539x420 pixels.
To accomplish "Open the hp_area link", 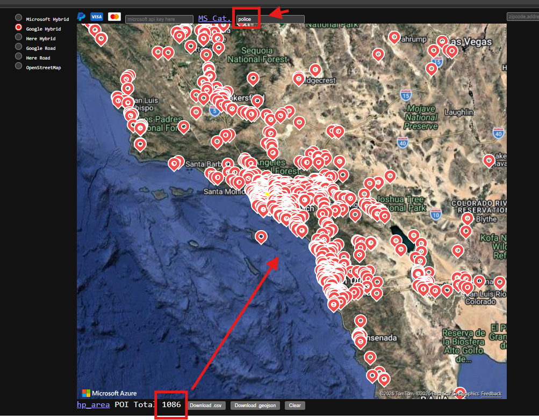I will [x=94, y=405].
